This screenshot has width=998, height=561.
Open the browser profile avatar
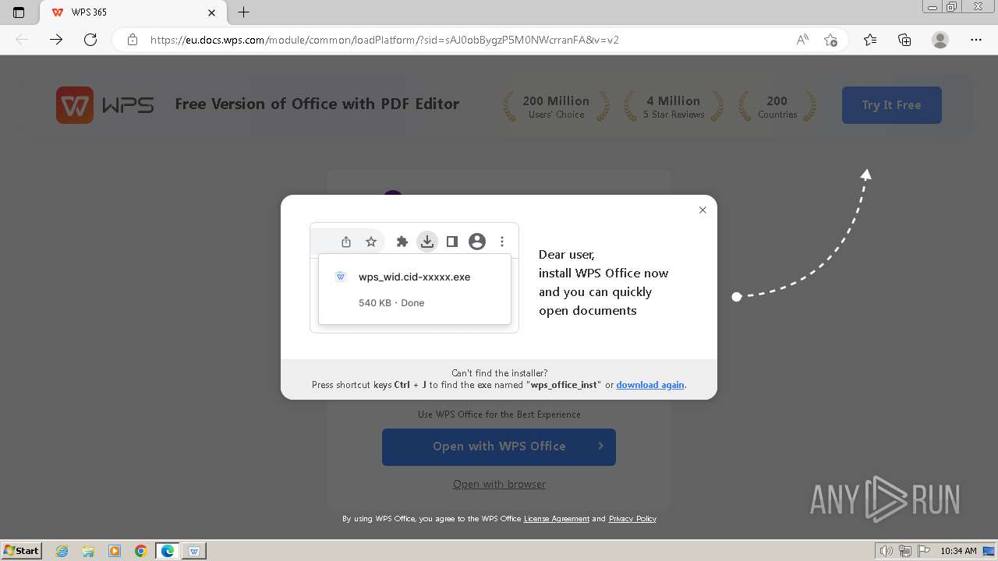[940, 40]
